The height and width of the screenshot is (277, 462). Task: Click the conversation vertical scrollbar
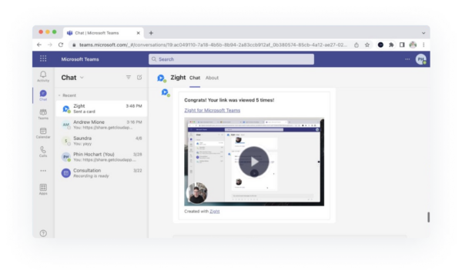(x=428, y=217)
